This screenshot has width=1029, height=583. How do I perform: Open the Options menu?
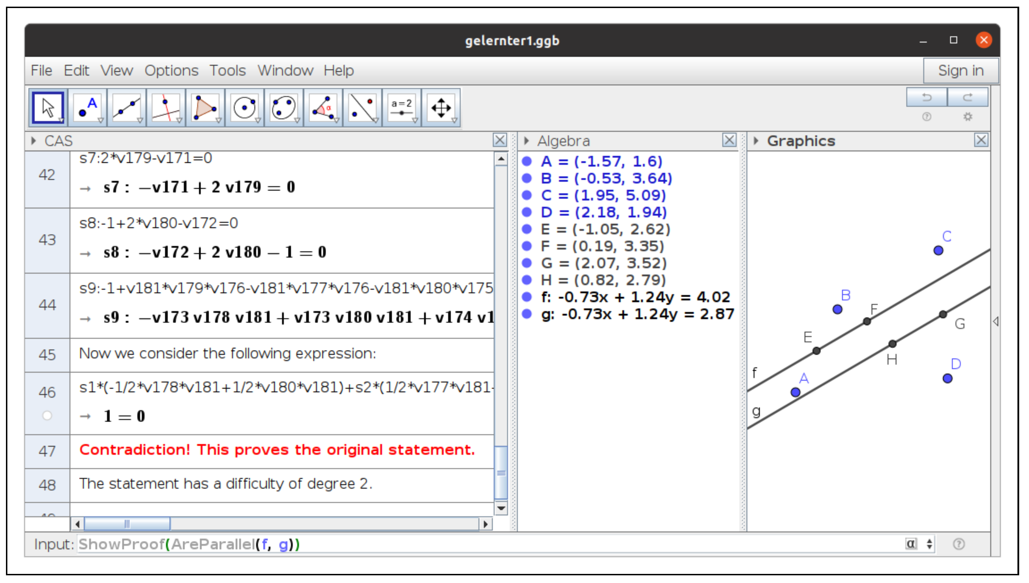(x=171, y=70)
